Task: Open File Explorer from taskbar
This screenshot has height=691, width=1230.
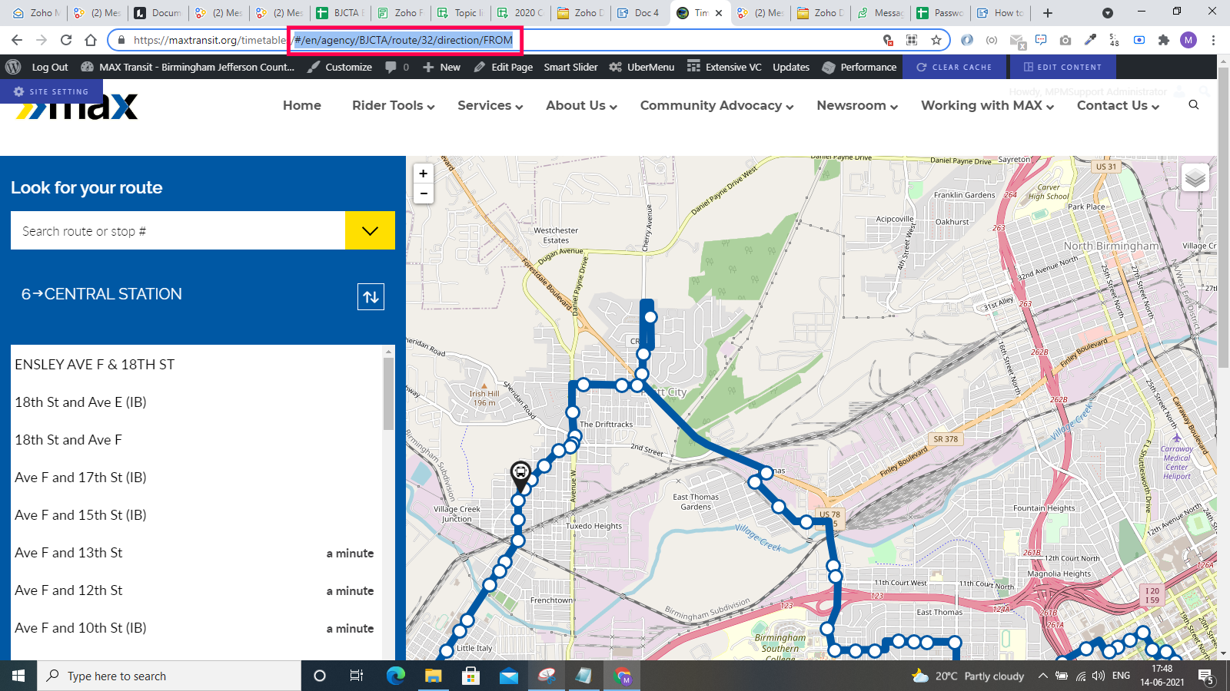Action: click(x=434, y=676)
